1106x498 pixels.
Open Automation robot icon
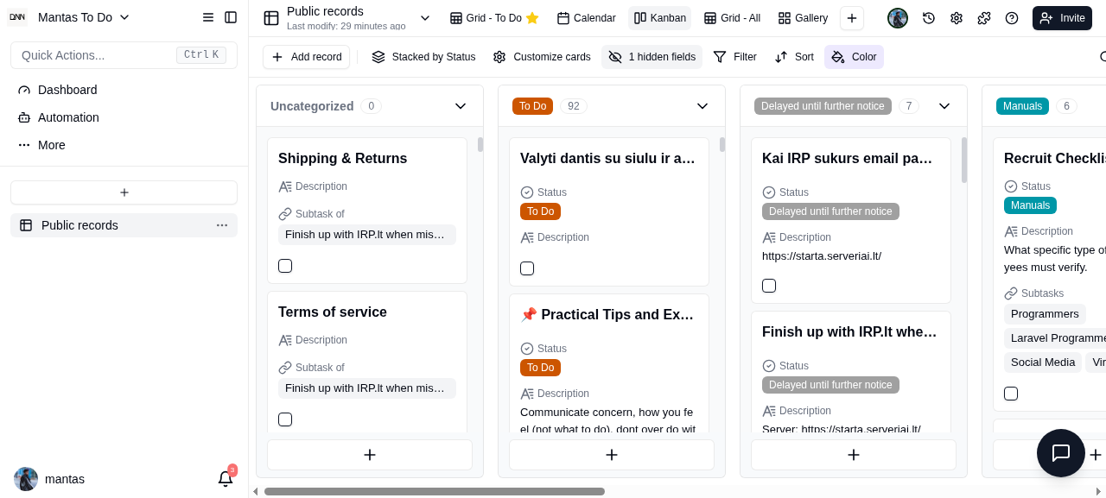(x=24, y=117)
